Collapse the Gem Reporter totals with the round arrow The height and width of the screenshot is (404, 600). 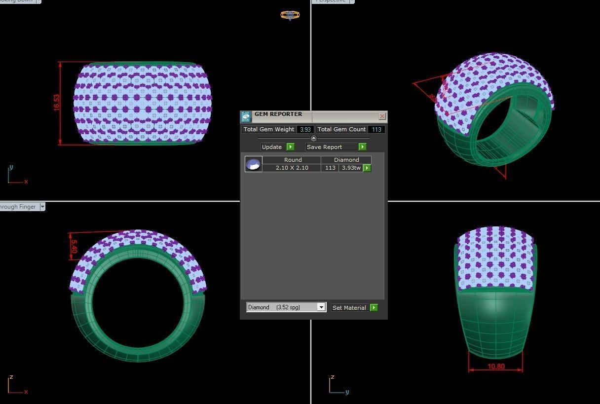click(x=313, y=138)
